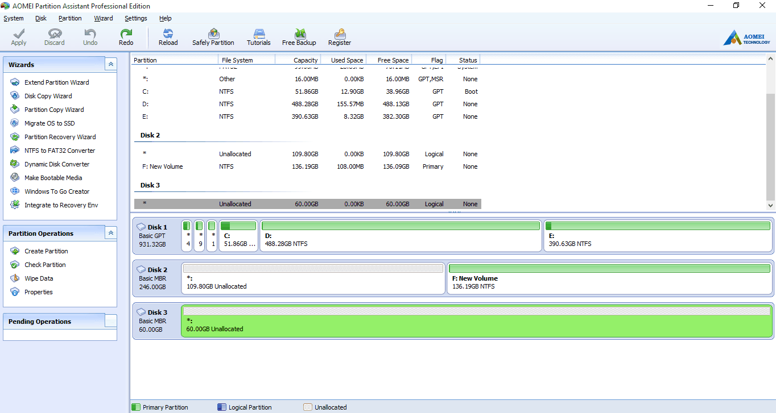The image size is (776, 413).
Task: Select the Disk 3 Basic MBR header
Action: pos(156,321)
